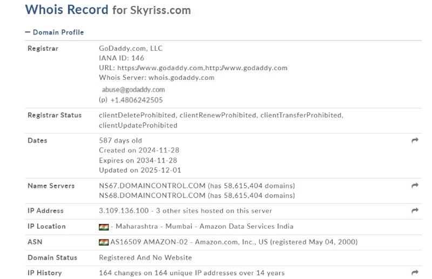432x279 pixels.
Task: Click the IP address 3.109.136.100
Action: click(124, 210)
